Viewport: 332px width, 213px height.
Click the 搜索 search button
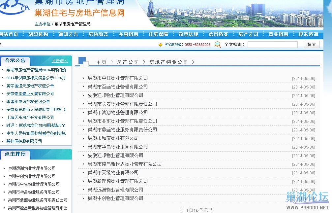[312, 45]
